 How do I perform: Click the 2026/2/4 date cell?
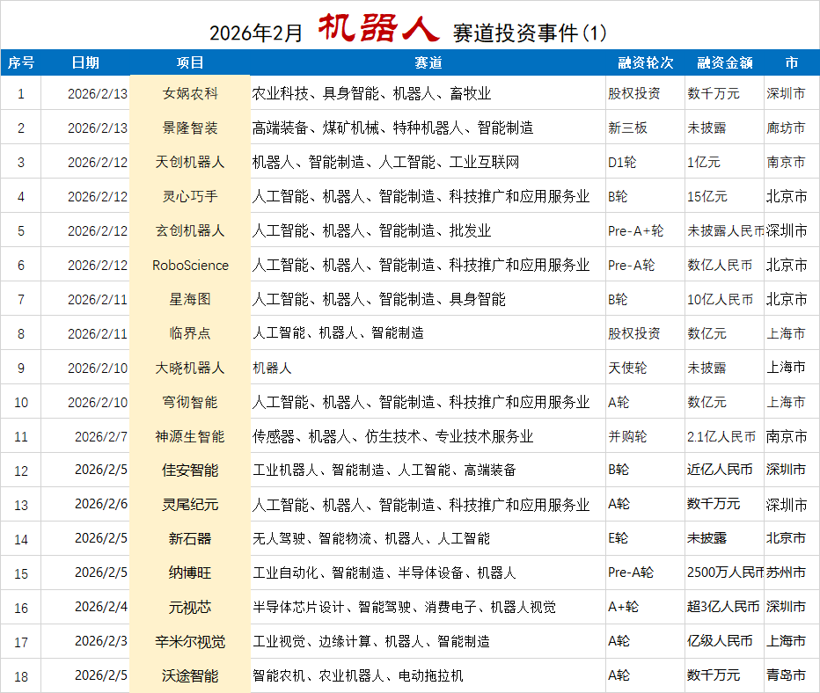click(85, 608)
